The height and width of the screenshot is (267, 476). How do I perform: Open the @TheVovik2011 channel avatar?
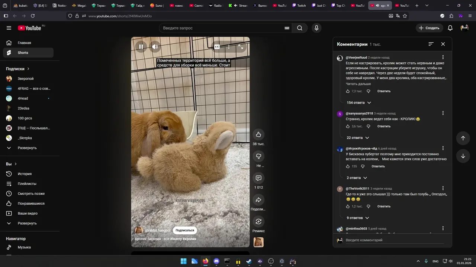pos(340,189)
